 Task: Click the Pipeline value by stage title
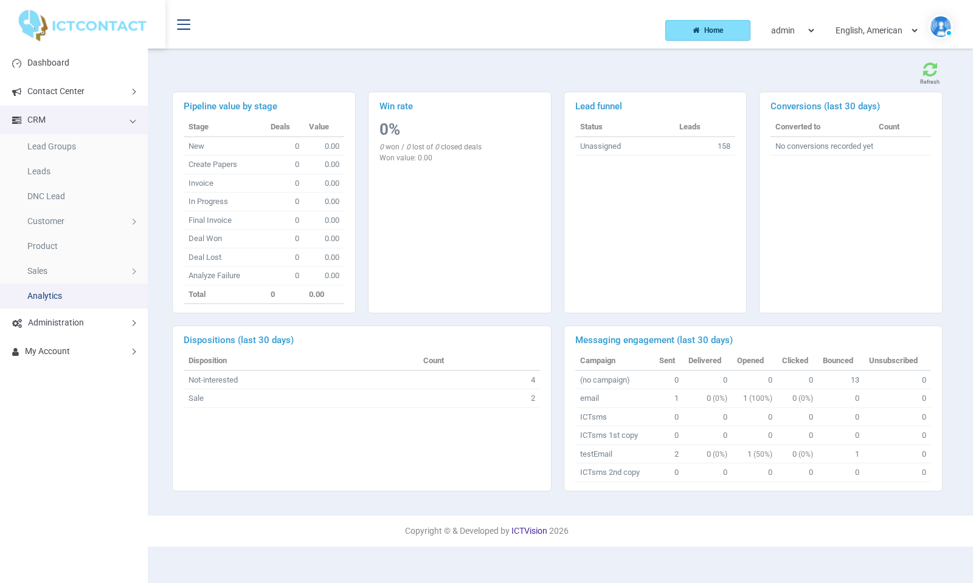pyautogui.click(x=230, y=106)
